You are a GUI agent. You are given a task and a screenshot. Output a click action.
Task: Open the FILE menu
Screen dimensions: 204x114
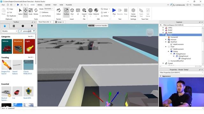tap(3, 5)
